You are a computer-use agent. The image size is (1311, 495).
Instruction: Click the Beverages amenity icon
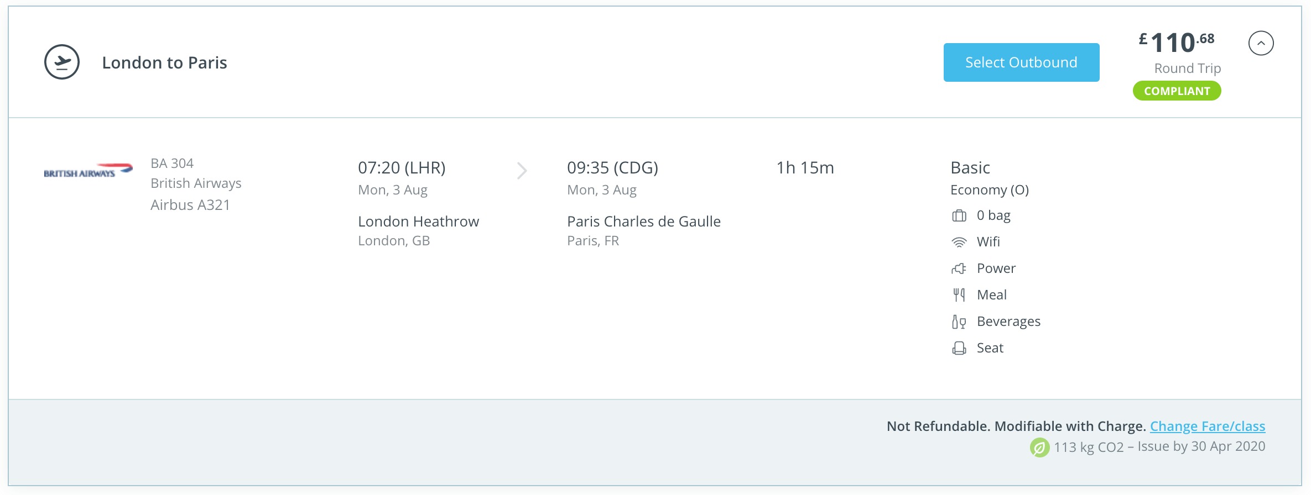click(x=958, y=321)
